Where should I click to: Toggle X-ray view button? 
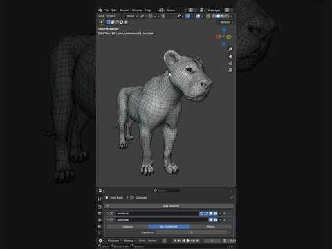(x=208, y=16)
